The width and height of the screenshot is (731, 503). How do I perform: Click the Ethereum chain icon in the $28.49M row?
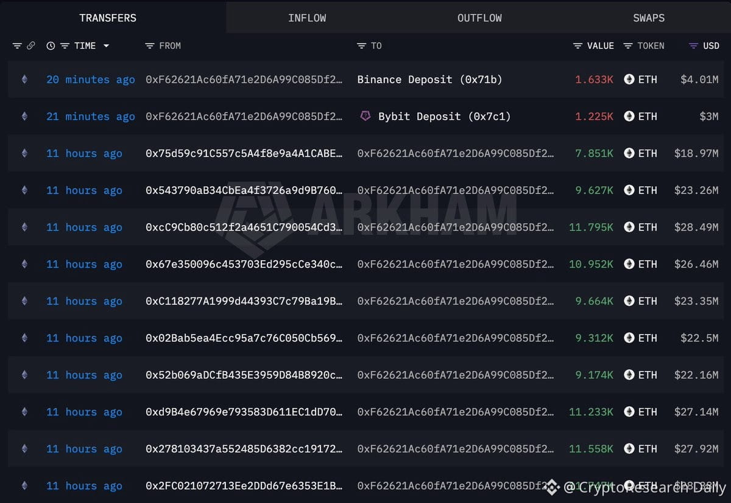click(x=24, y=227)
